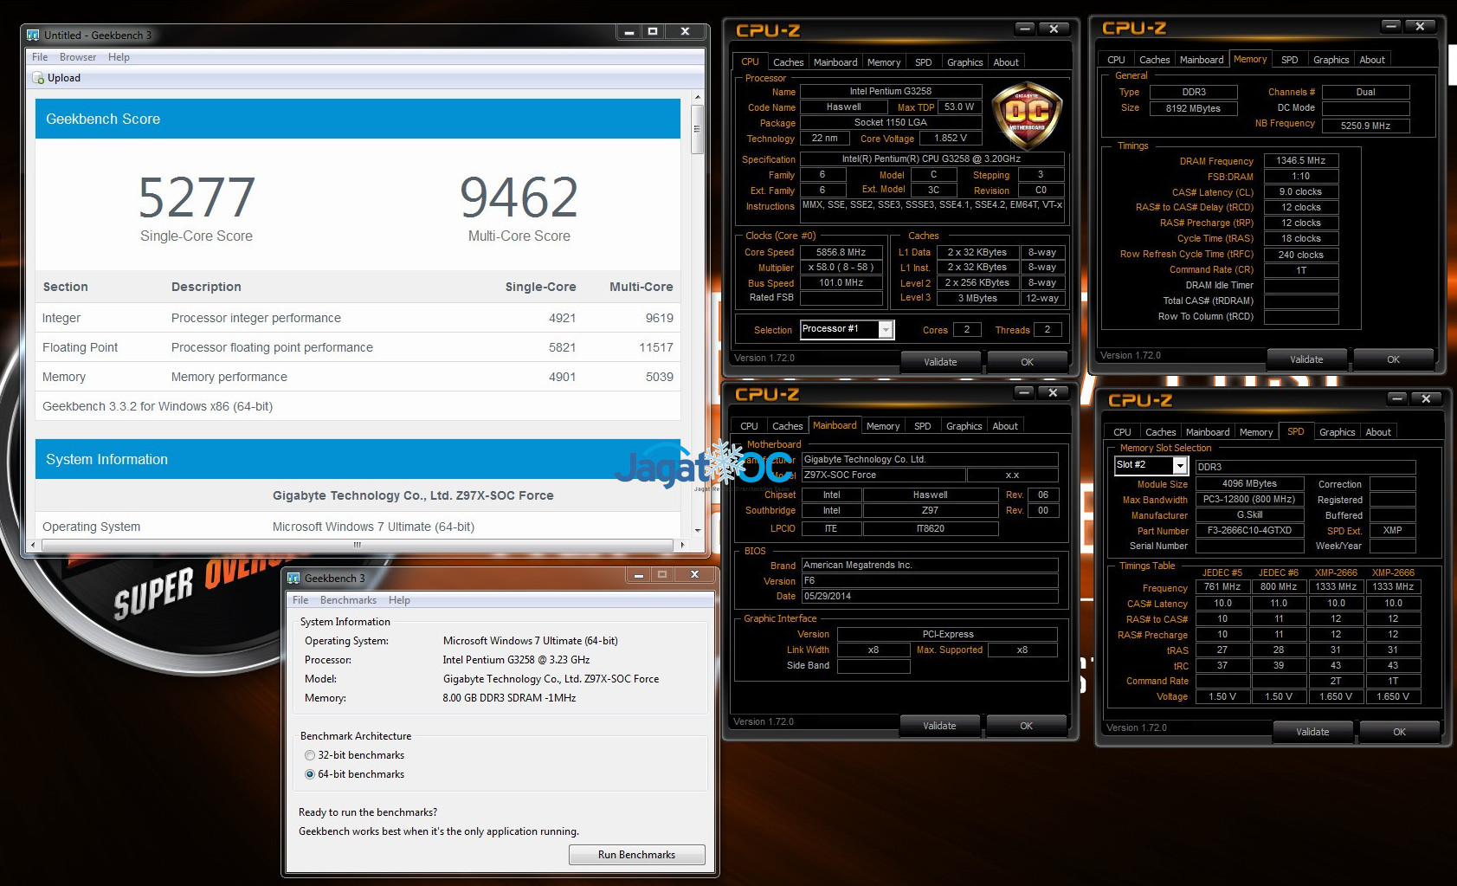Screen dimensions: 1457x886
Task: Switch to Graphics tab in Mainboard window
Action: point(964,426)
